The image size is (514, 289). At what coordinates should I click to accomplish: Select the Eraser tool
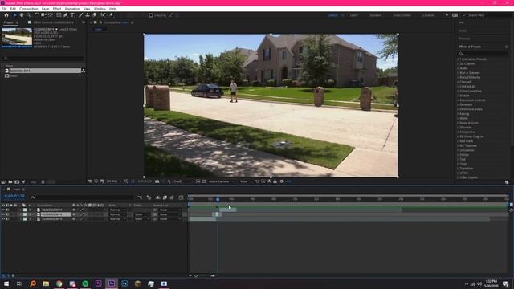pyautogui.click(x=95, y=15)
